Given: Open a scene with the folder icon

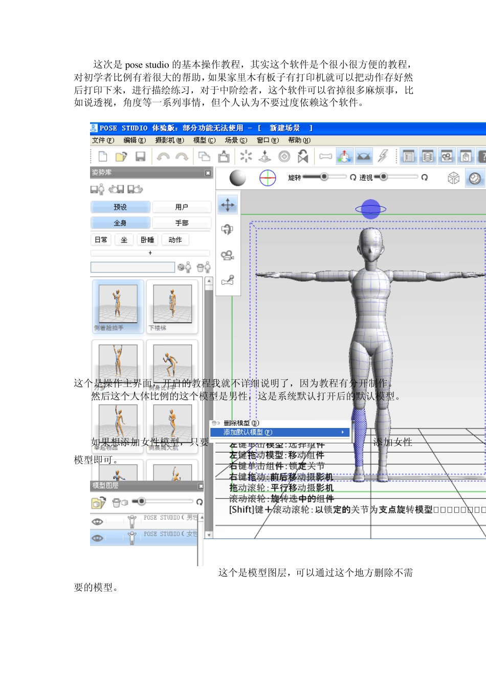Looking at the screenshot, I should [x=121, y=157].
